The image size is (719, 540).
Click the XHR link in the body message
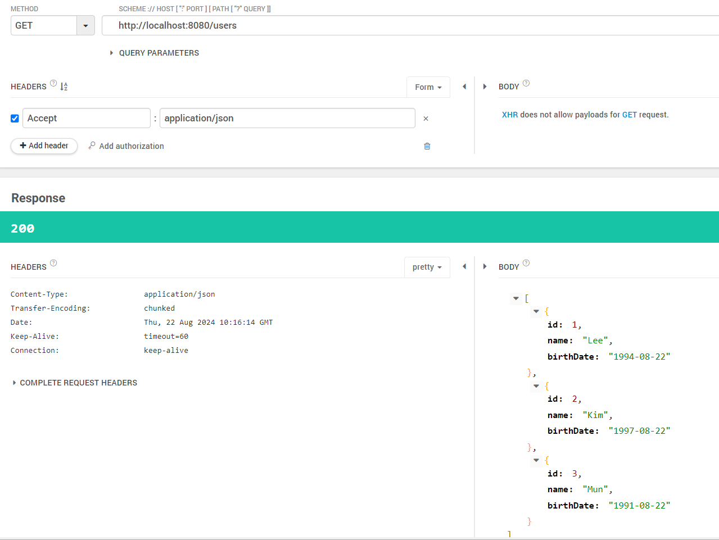(510, 114)
